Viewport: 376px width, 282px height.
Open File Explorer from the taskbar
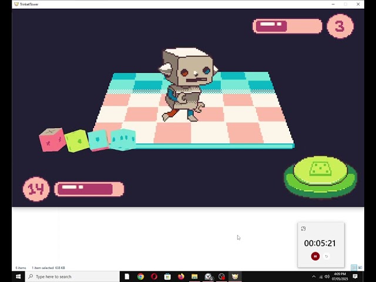(194, 277)
